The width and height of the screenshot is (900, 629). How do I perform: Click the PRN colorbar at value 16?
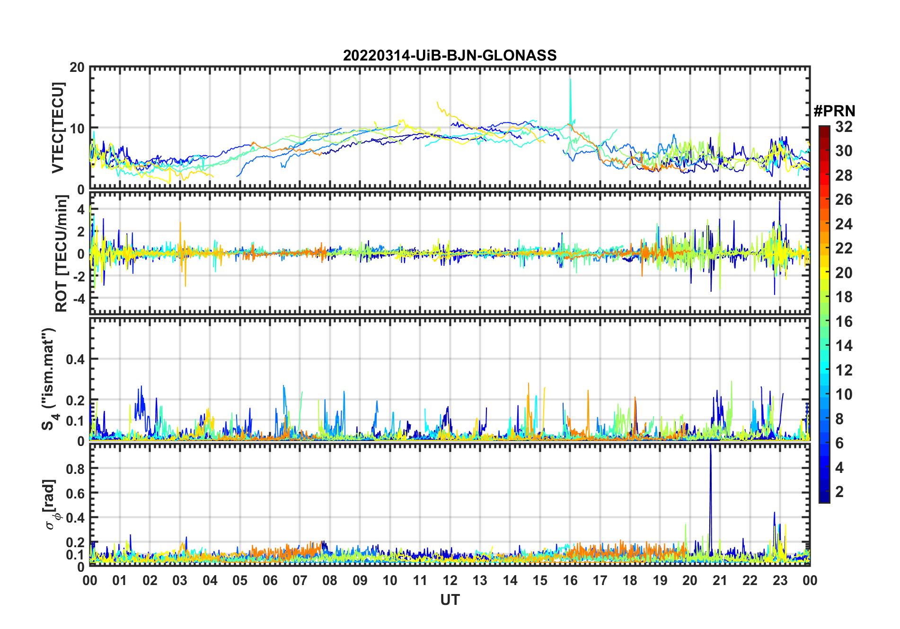pyautogui.click(x=824, y=322)
